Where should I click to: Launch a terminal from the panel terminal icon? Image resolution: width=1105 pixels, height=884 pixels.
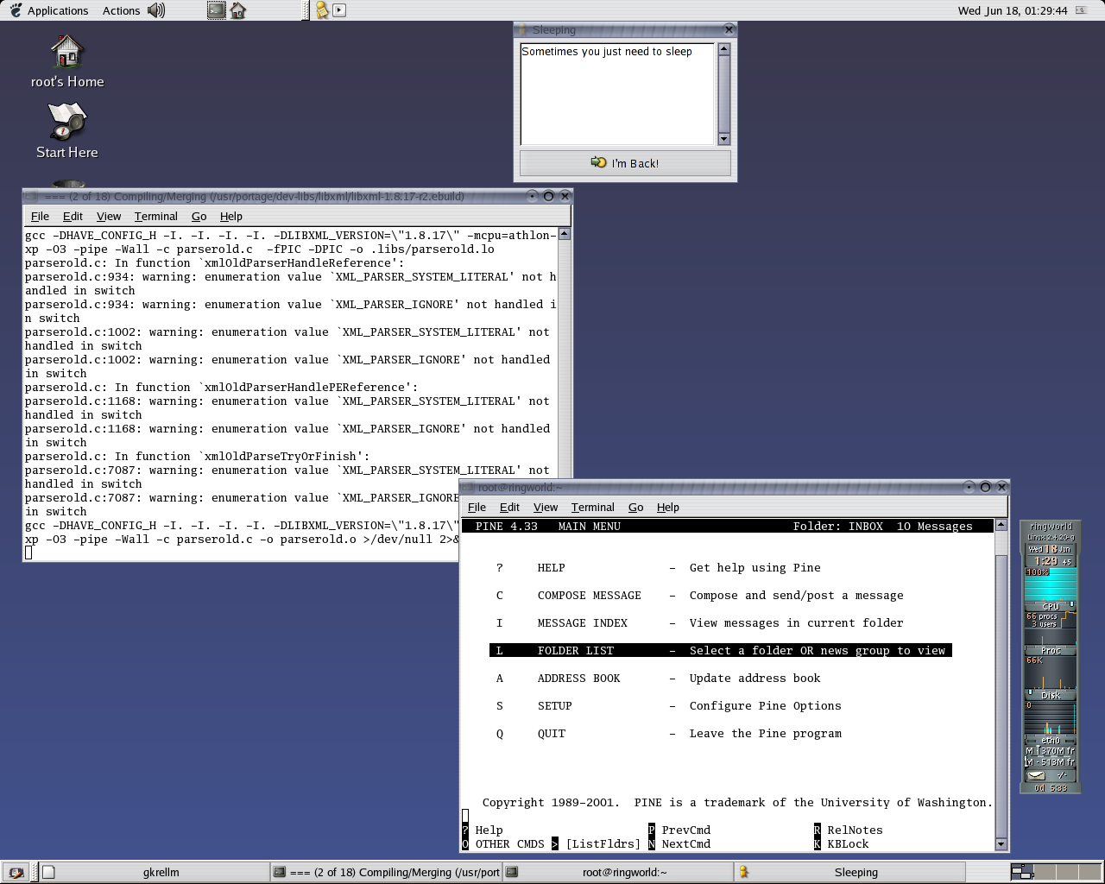point(216,10)
